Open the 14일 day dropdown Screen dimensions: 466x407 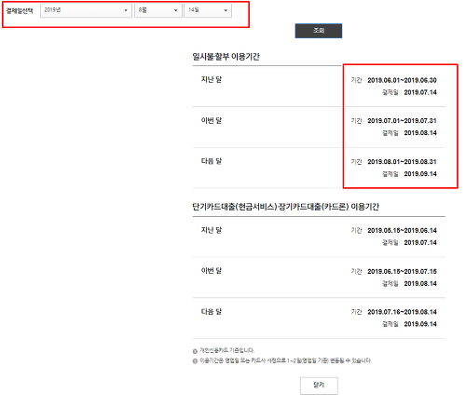pyautogui.click(x=208, y=10)
